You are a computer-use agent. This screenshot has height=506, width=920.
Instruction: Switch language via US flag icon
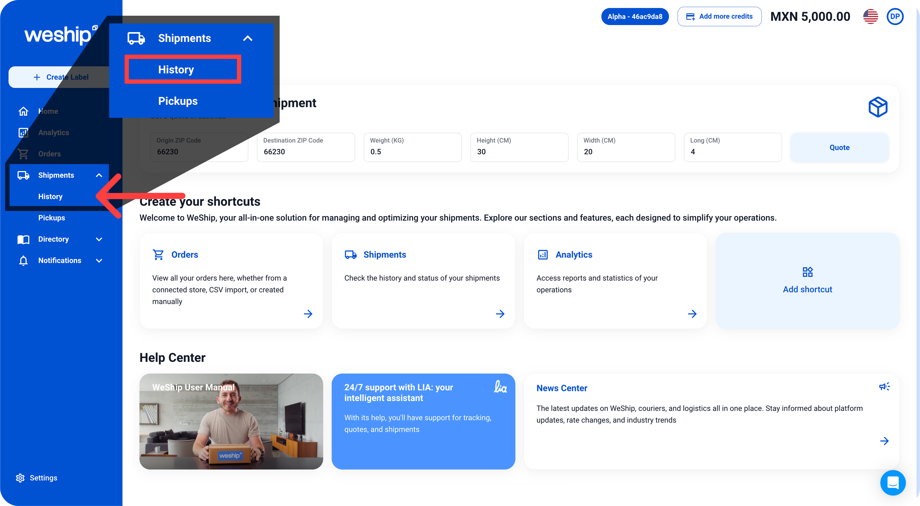coord(870,17)
